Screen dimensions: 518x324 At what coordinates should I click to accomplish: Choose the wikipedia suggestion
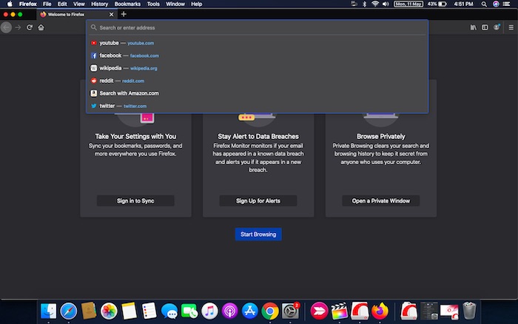(x=257, y=68)
